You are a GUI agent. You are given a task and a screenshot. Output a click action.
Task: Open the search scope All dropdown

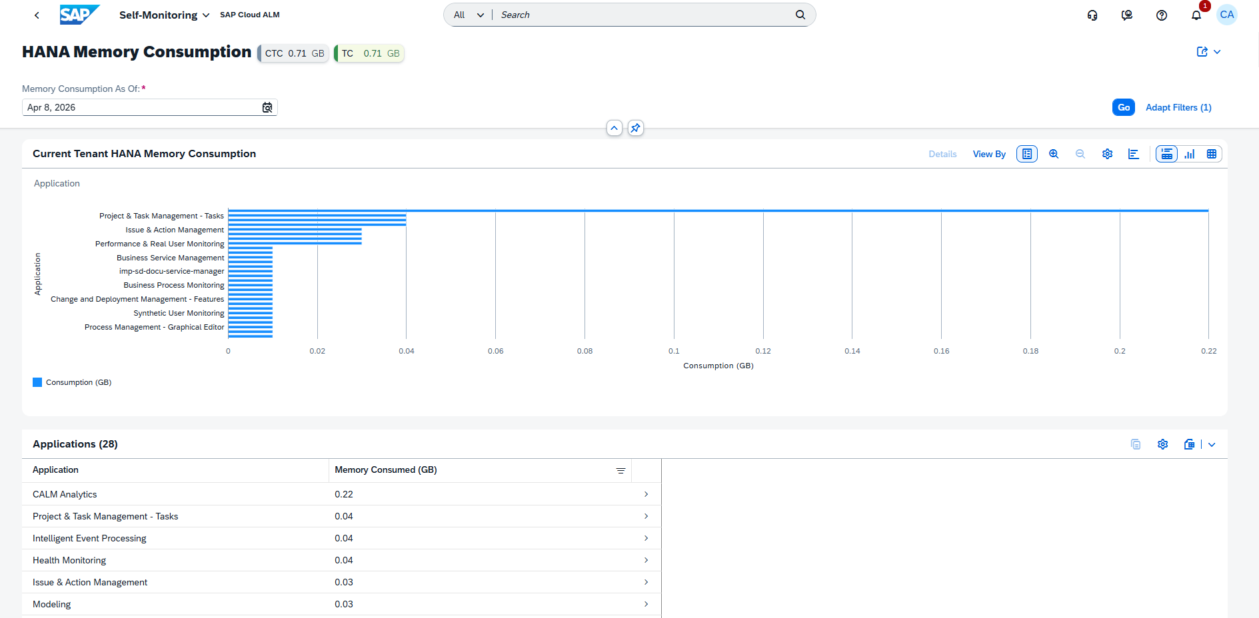[x=469, y=15]
